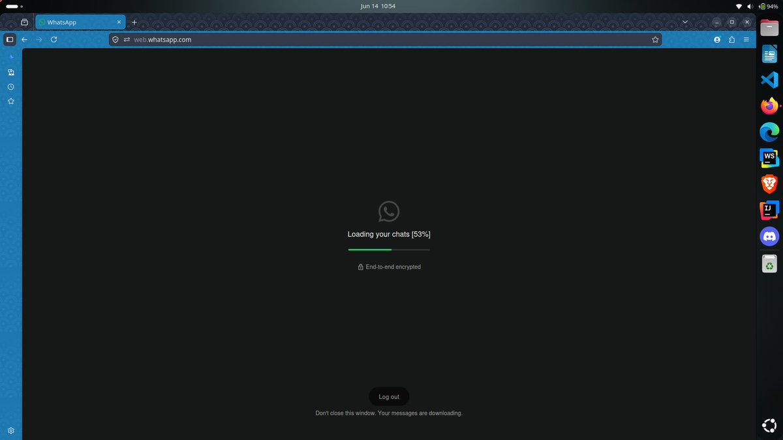The height and width of the screenshot is (440, 783).
Task: Open the Files app in dock
Action: 769,28
